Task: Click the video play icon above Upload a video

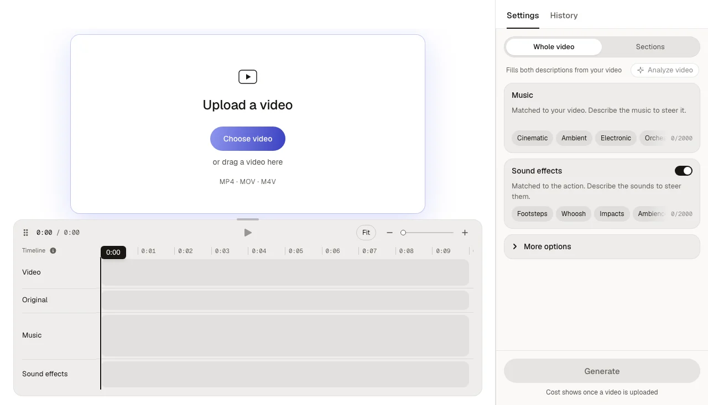Action: coord(248,77)
